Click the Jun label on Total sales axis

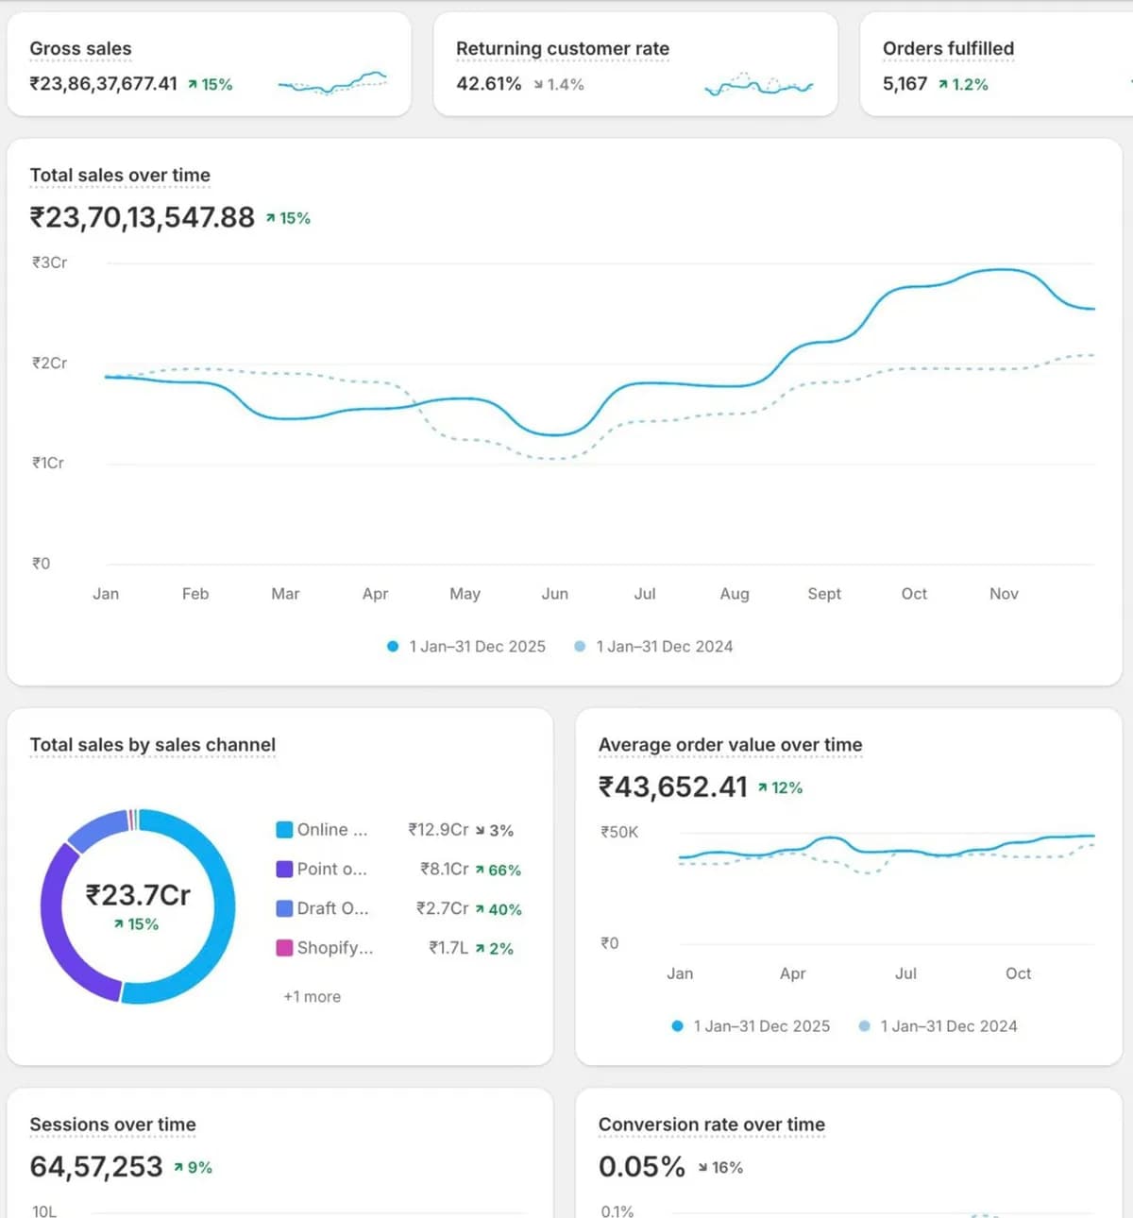tap(555, 593)
